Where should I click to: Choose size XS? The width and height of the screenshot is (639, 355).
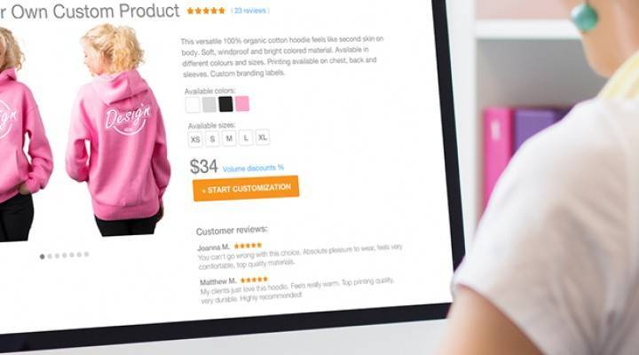tap(195, 139)
